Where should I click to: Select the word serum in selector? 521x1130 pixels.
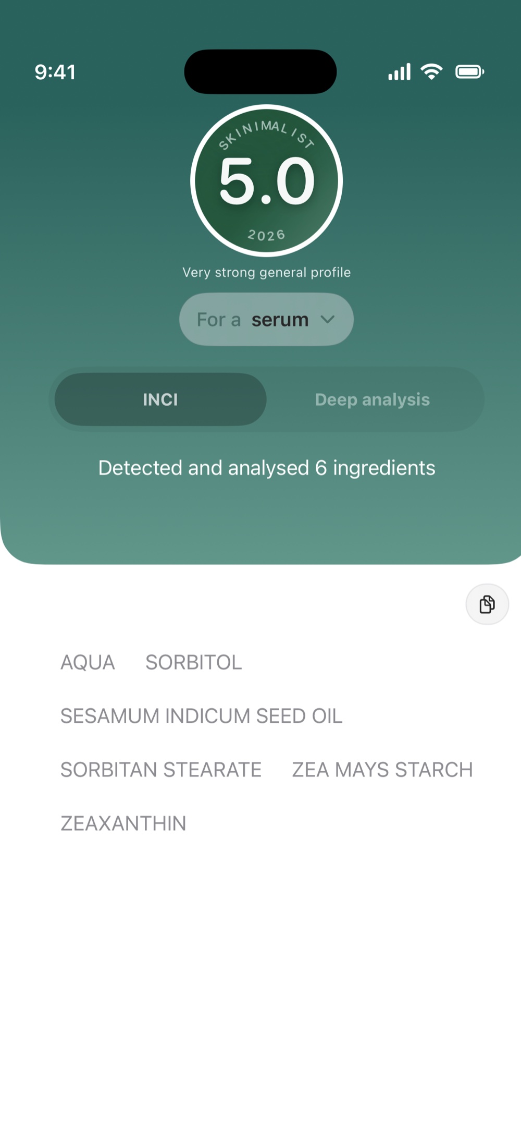click(x=280, y=320)
